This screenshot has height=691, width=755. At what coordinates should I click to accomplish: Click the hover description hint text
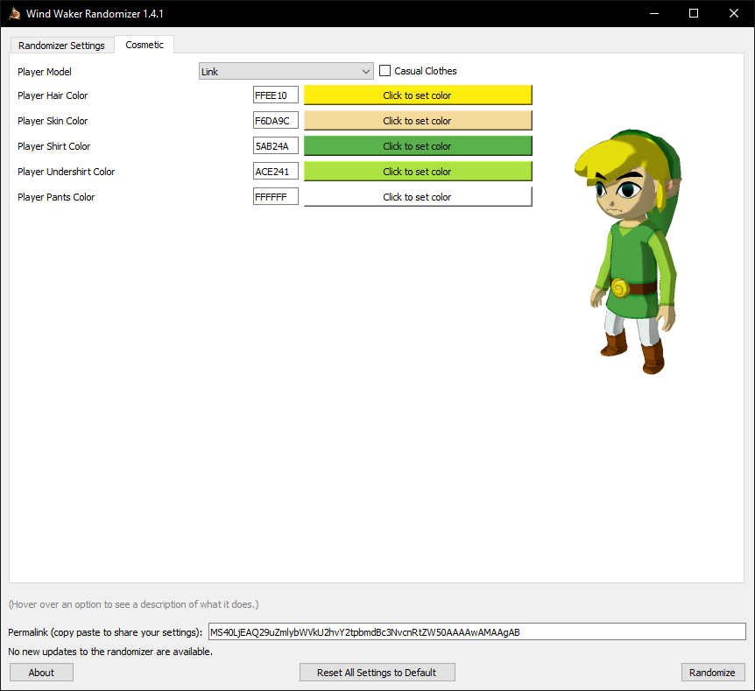click(x=133, y=604)
